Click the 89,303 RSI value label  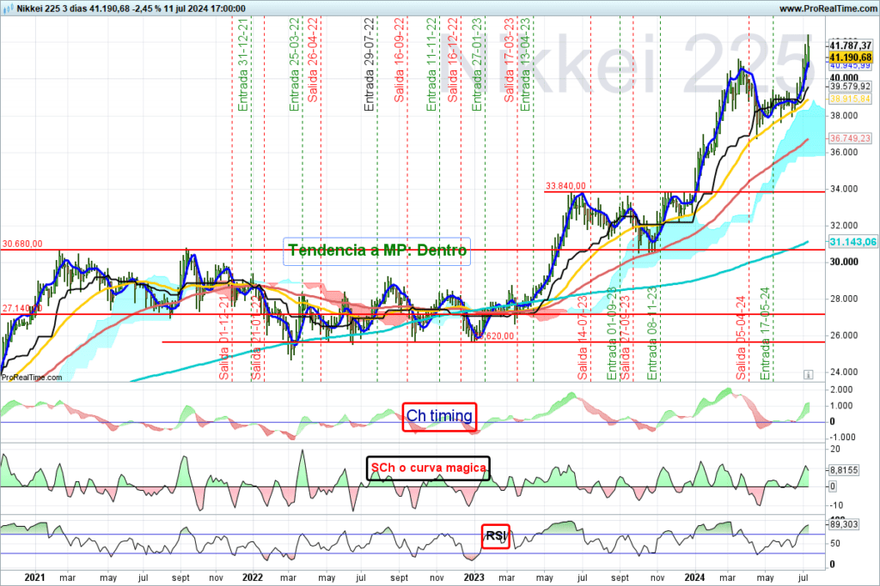pos(844,524)
